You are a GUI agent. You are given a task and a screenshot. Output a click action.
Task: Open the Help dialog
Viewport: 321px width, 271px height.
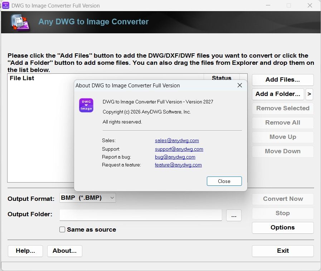[25, 251]
